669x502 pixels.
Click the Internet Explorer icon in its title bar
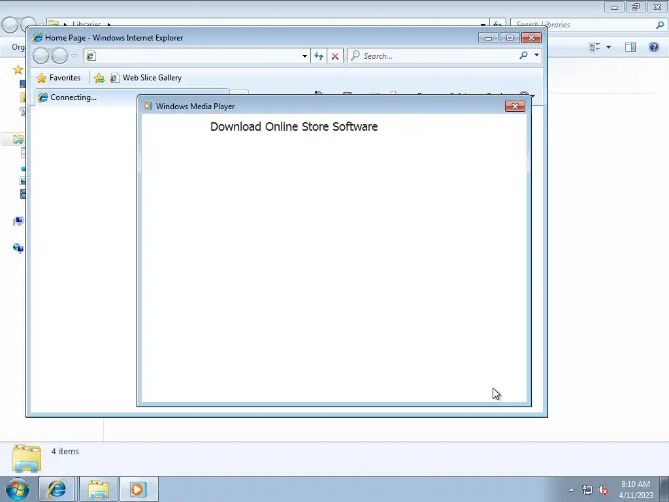click(x=37, y=37)
